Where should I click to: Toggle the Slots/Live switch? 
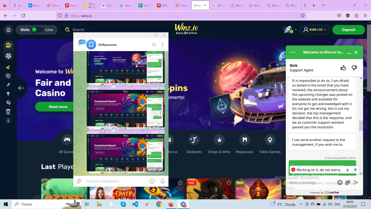(x=38, y=30)
